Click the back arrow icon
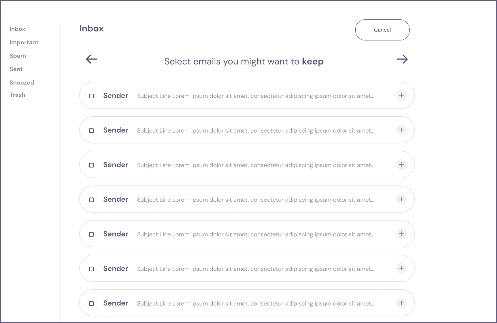This screenshot has width=497, height=323. point(91,59)
